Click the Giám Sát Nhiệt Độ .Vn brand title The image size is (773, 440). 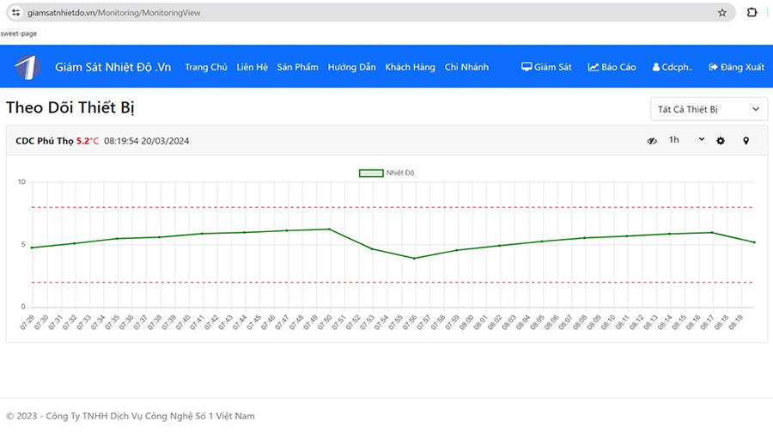[x=113, y=67]
